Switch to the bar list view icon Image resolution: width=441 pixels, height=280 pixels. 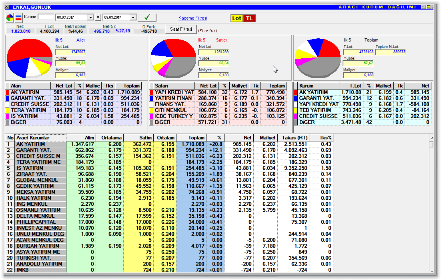[18, 18]
